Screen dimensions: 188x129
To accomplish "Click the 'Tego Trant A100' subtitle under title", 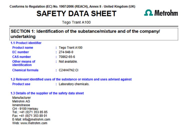I will click(x=76, y=22).
